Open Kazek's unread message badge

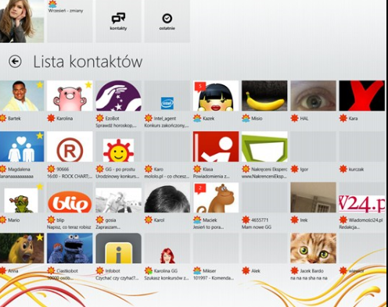(200, 87)
